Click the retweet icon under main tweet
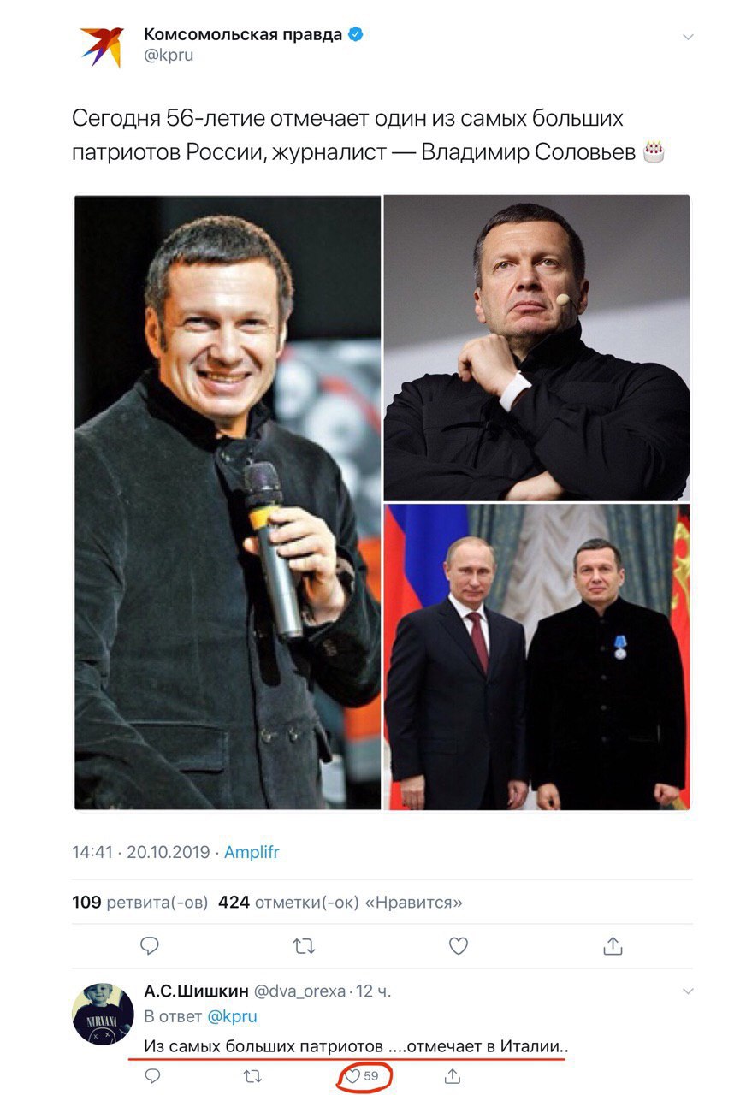Image resolution: width=752 pixels, height=1095 pixels. point(304,945)
